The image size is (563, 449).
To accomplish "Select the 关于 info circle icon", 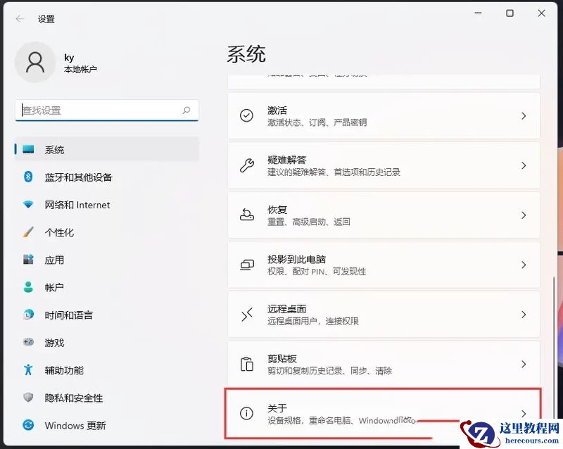I will (x=246, y=415).
